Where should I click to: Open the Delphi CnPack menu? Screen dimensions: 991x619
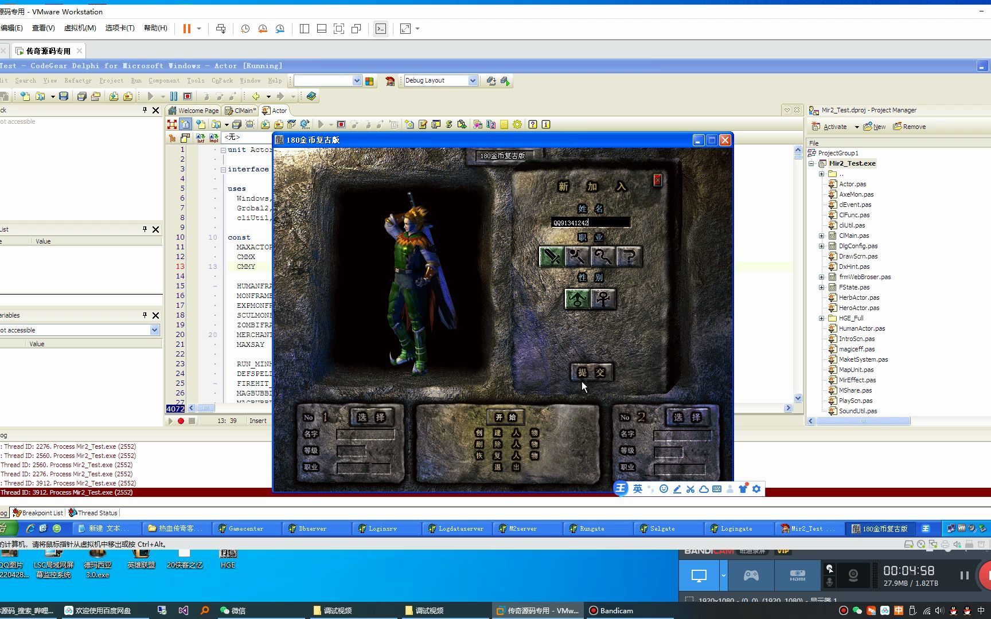222,81
